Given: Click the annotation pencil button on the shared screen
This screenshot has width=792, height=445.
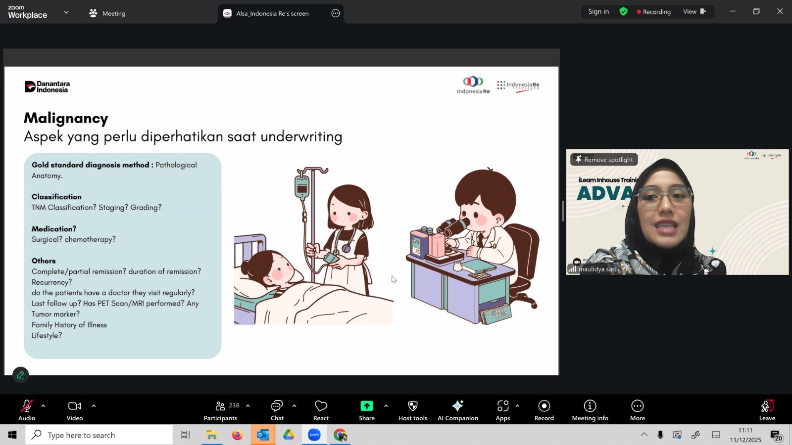Looking at the screenshot, I should (21, 375).
